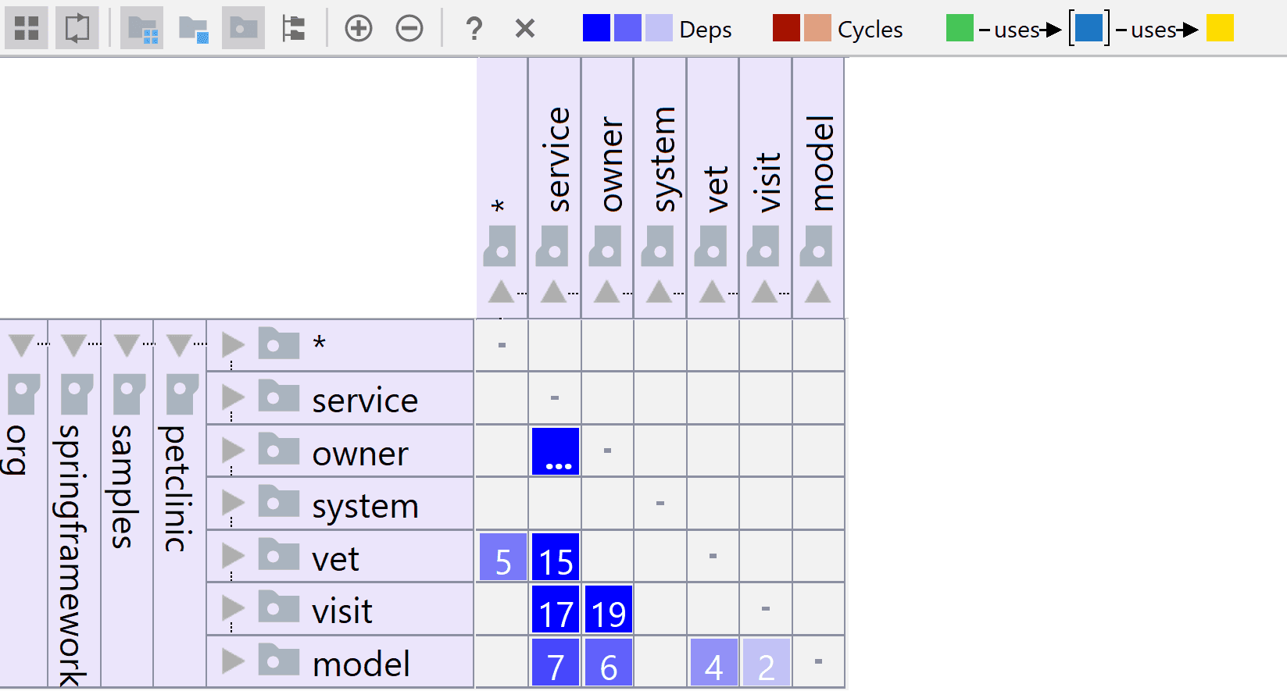
Task: Click the circled plus icon
Action: [x=359, y=29]
